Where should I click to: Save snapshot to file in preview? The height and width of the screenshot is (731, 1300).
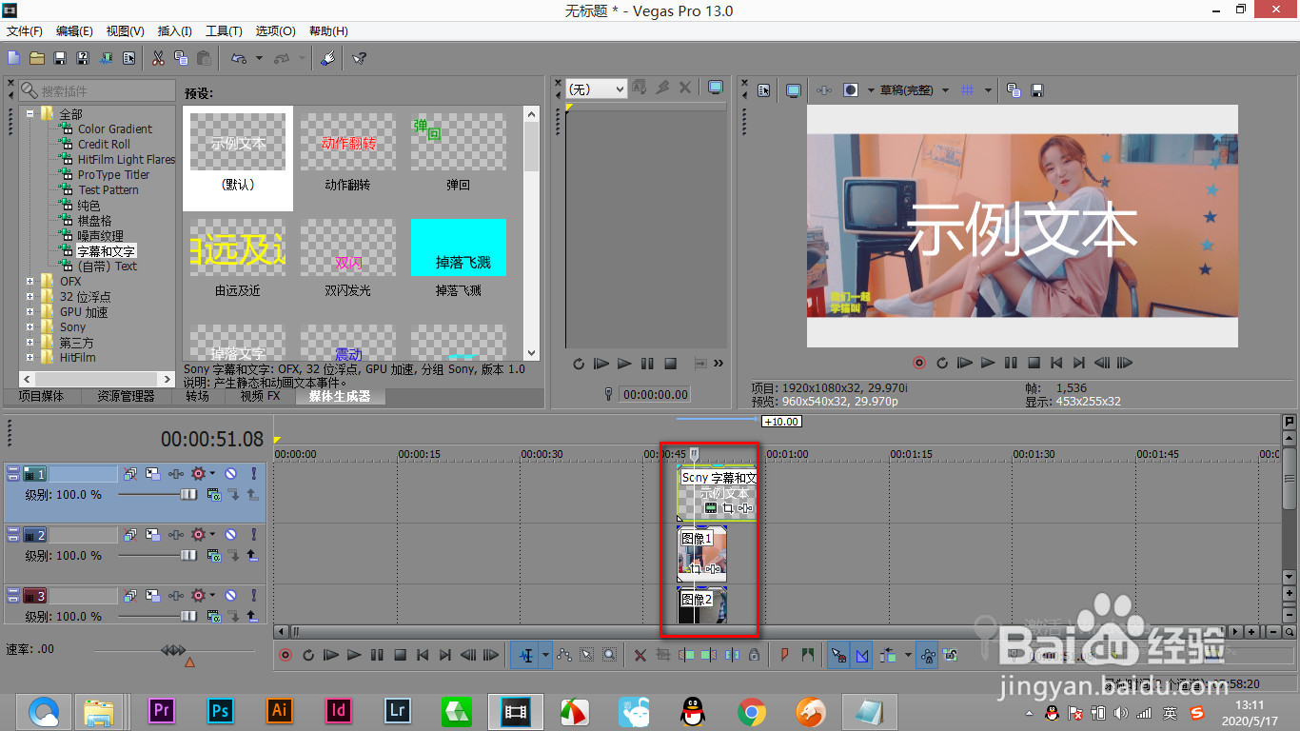(1037, 90)
